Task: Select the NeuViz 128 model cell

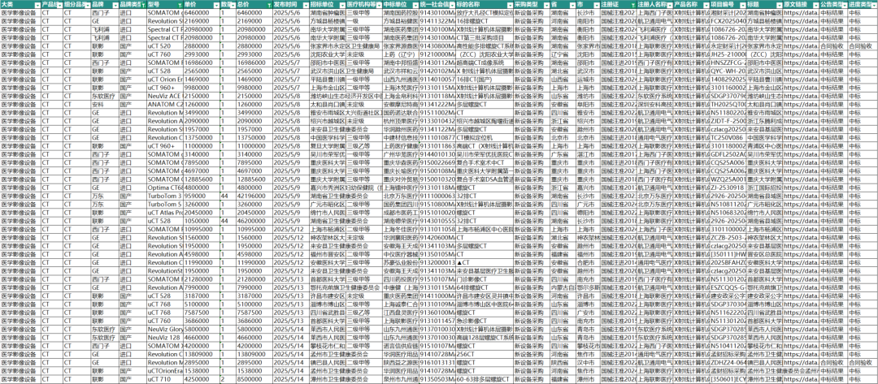Action: 165,339
